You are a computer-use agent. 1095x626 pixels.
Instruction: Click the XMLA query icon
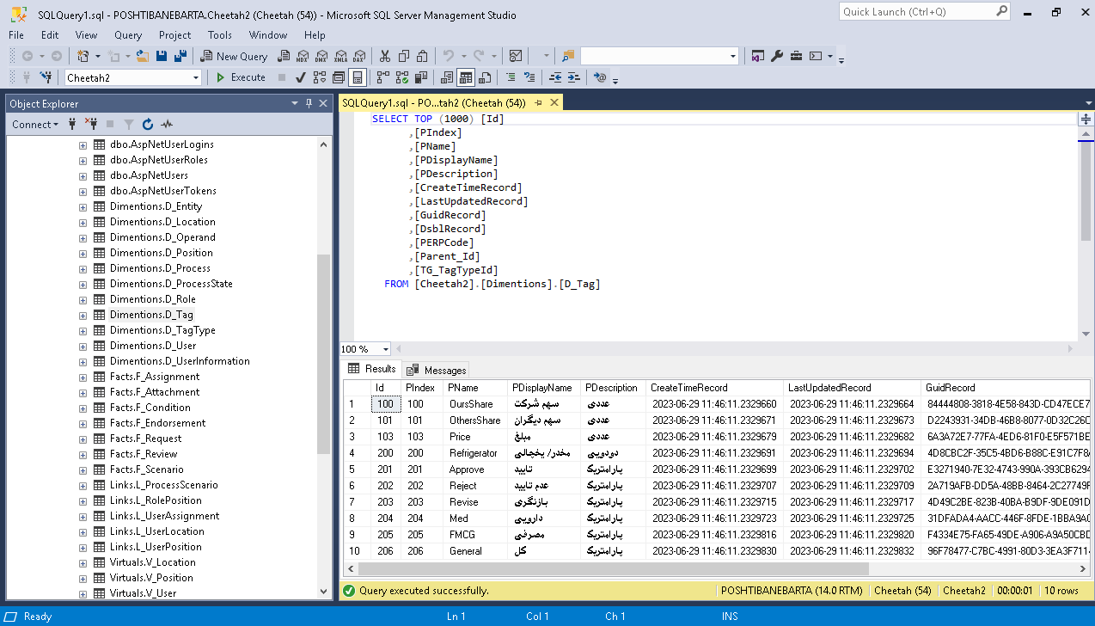point(340,56)
